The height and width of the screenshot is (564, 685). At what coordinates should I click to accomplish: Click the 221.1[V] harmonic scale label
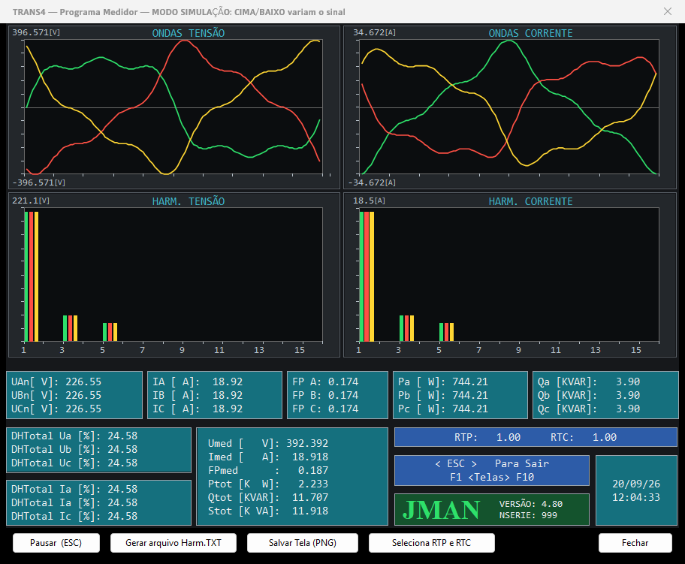[31, 201]
